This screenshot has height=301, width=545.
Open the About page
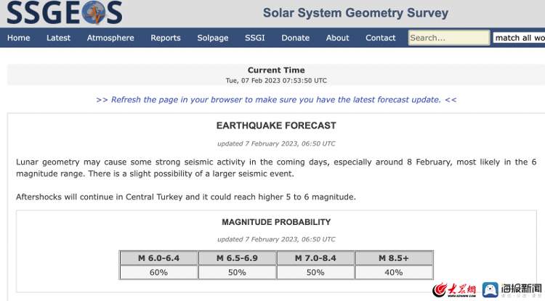(337, 38)
